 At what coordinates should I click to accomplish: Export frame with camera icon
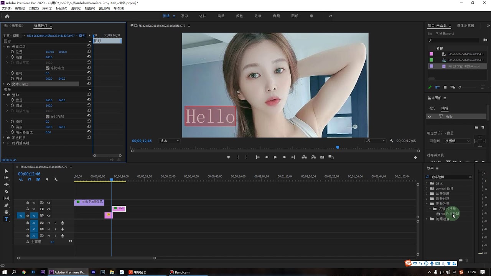[322, 157]
